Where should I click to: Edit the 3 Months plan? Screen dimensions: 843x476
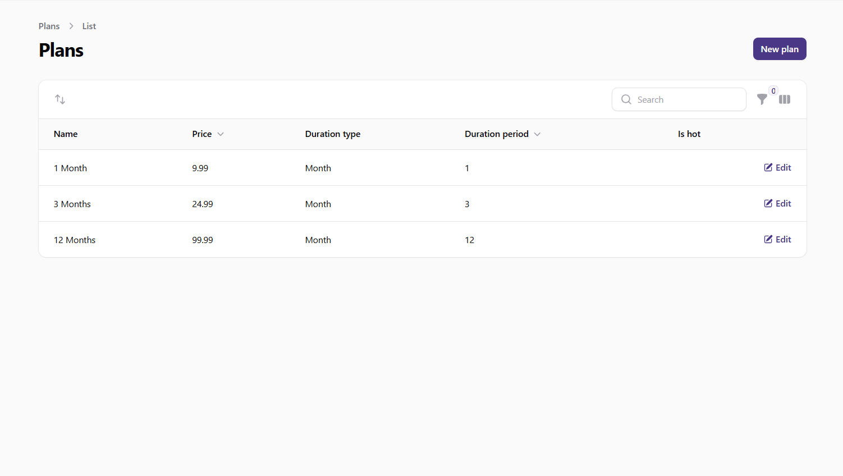pyautogui.click(x=777, y=203)
